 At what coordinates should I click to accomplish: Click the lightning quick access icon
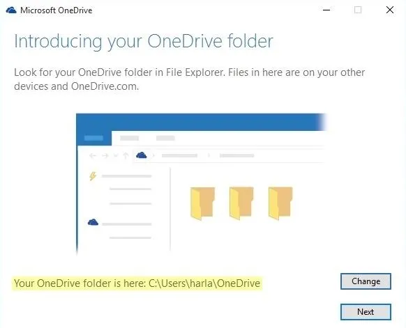(93, 176)
